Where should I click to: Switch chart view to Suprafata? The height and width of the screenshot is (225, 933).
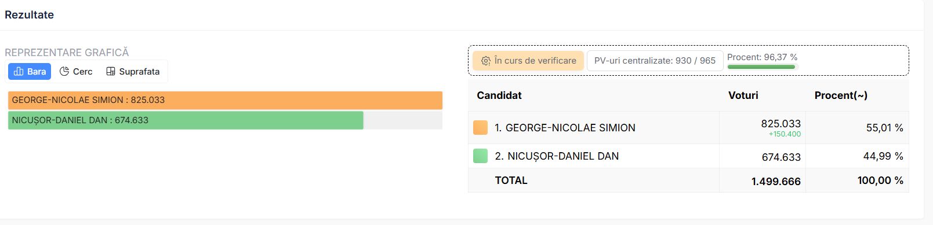point(133,72)
